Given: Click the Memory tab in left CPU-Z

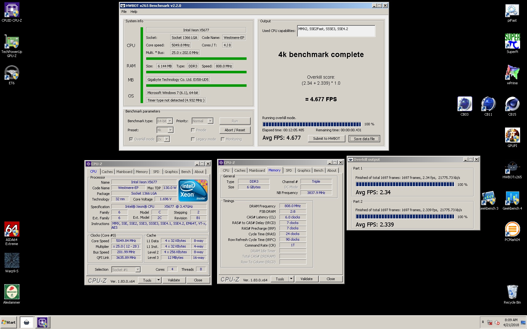Looking at the screenshot, I should pos(142,172).
